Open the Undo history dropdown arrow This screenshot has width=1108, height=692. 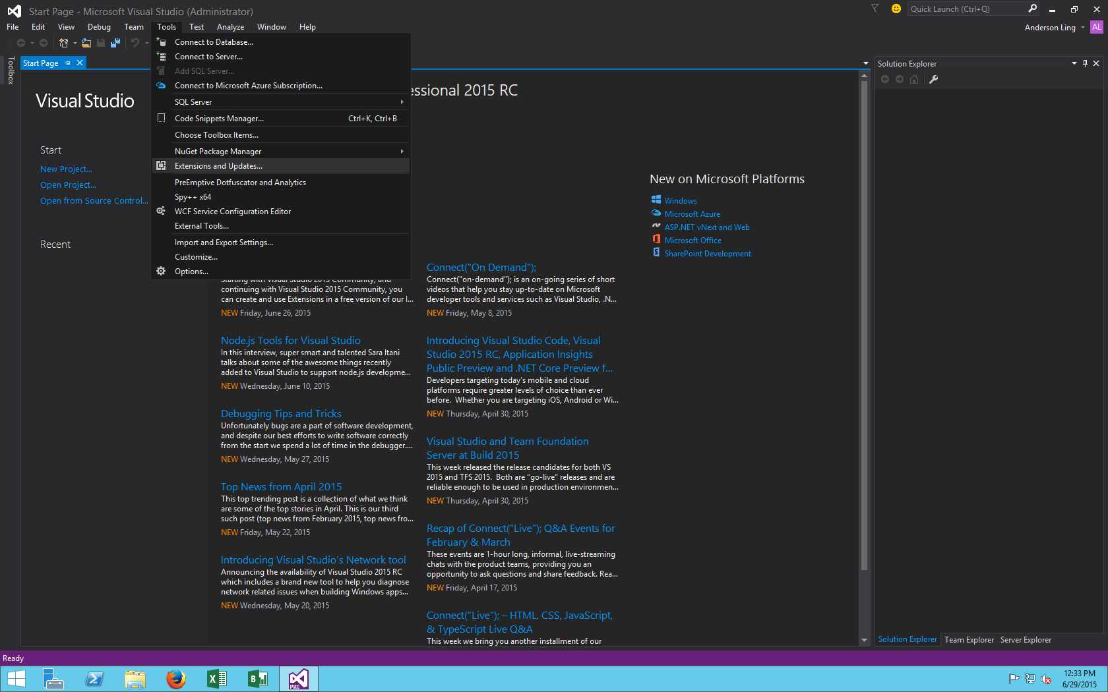coord(146,43)
